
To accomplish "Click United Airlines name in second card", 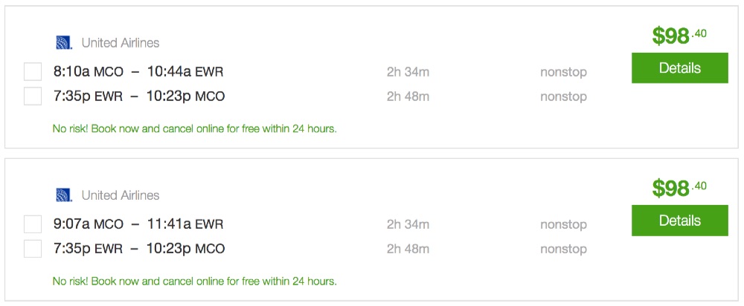I will pyautogui.click(x=121, y=195).
